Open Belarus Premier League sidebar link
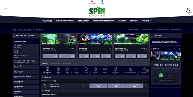This screenshot has width=193, height=97. point(26,57)
